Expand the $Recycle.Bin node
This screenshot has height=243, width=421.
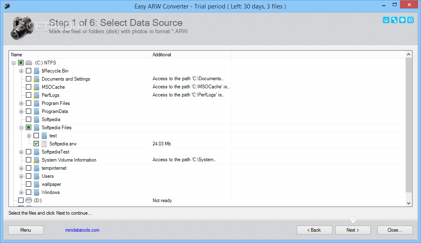(21, 71)
